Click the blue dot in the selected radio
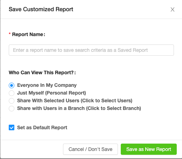182x159 pixels. tap(12, 85)
